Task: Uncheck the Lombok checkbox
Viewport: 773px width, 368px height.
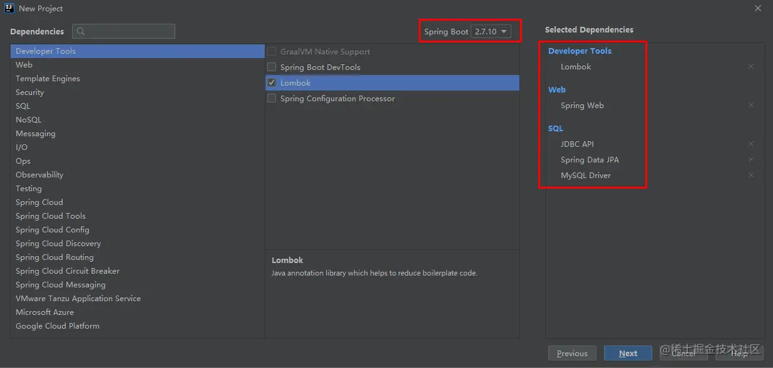Action: (x=272, y=82)
